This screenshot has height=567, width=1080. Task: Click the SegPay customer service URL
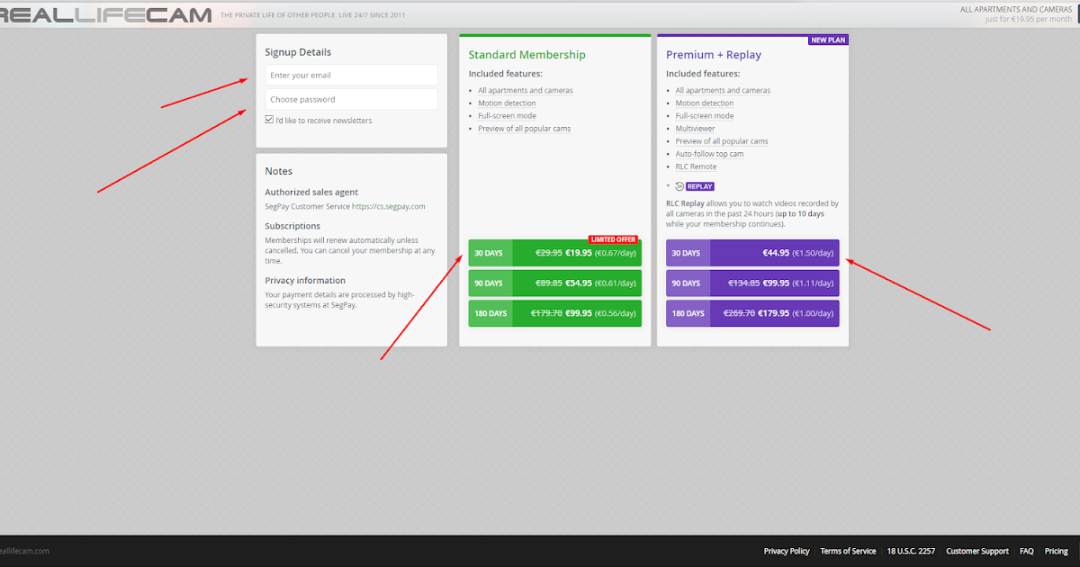(x=389, y=206)
